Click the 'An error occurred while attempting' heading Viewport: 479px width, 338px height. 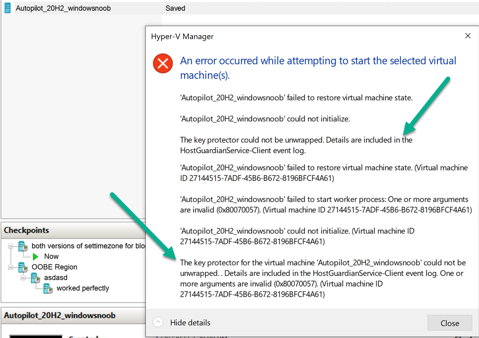[318, 68]
